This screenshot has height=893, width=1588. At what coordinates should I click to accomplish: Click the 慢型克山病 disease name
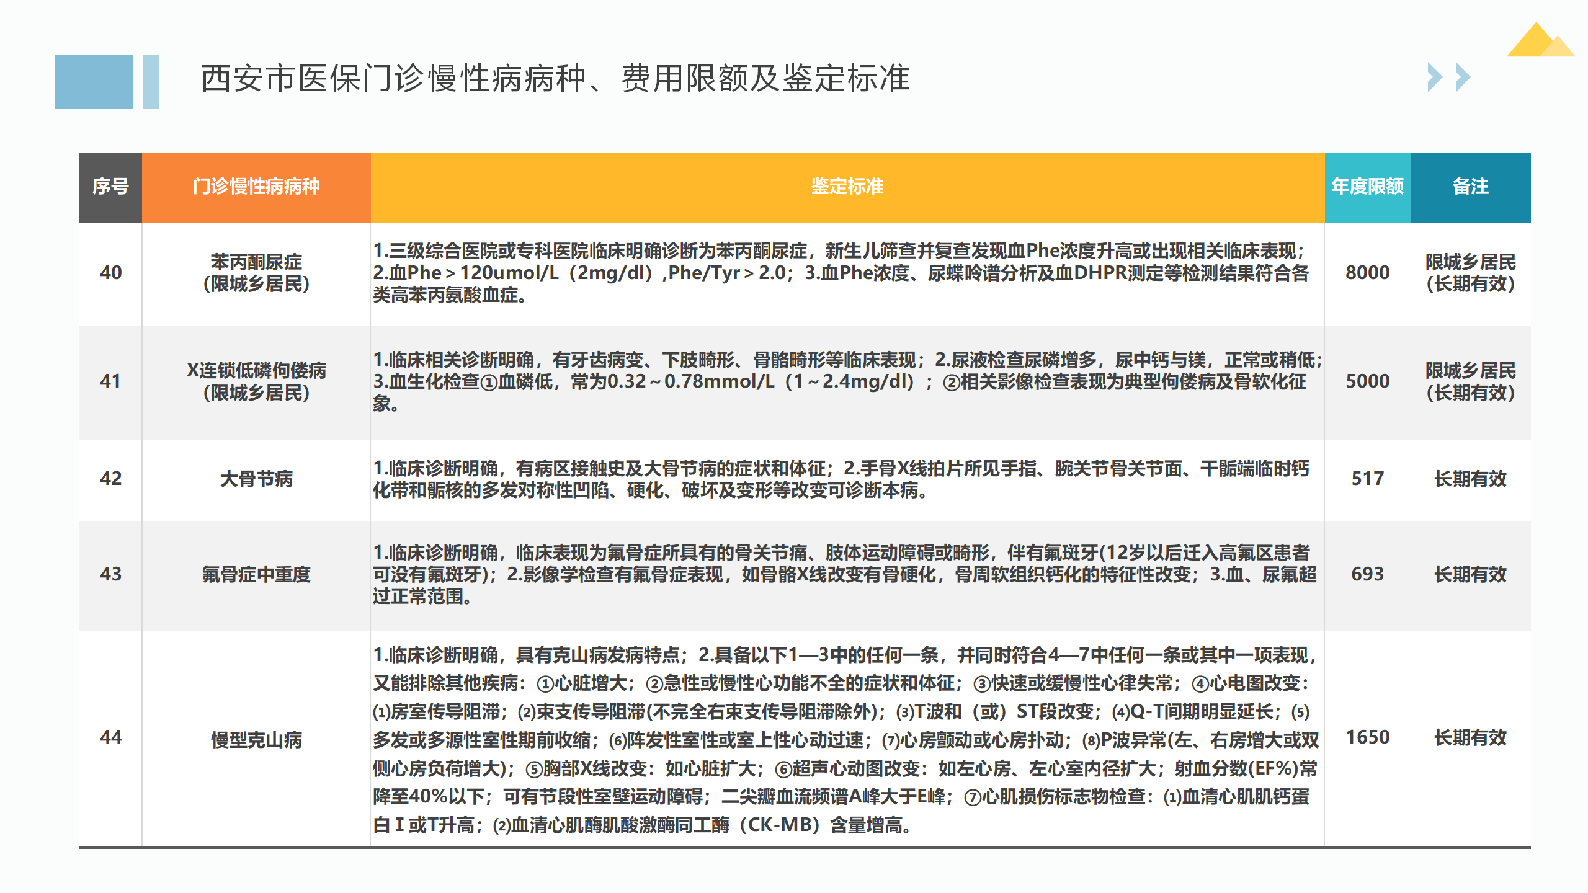pos(256,740)
